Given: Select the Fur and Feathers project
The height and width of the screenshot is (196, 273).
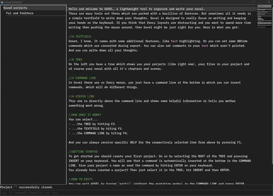Looking at the screenshot, I should pos(20,13).
